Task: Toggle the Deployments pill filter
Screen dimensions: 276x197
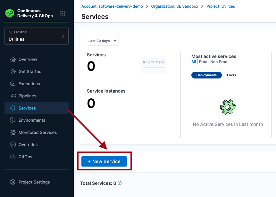Action: [x=206, y=75]
